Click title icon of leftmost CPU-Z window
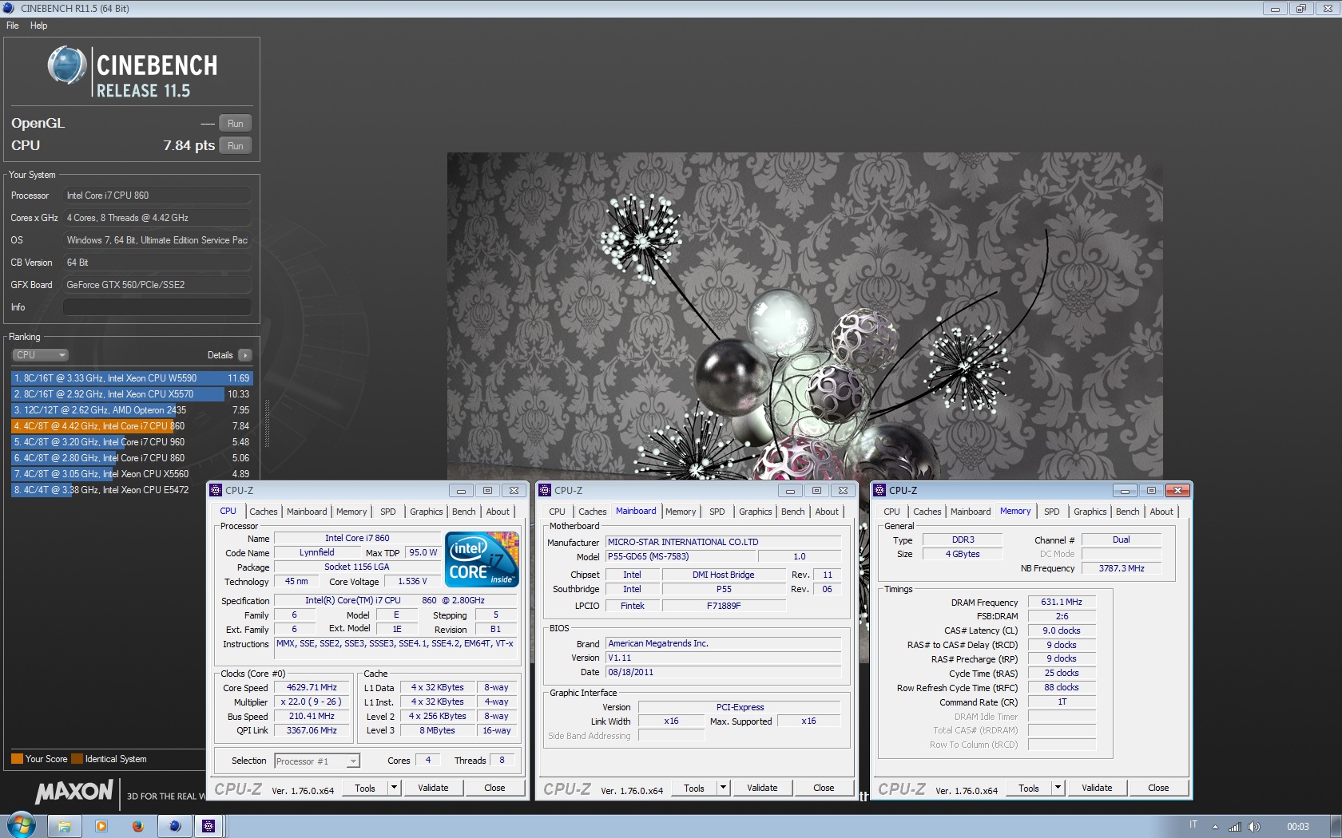 tap(216, 490)
